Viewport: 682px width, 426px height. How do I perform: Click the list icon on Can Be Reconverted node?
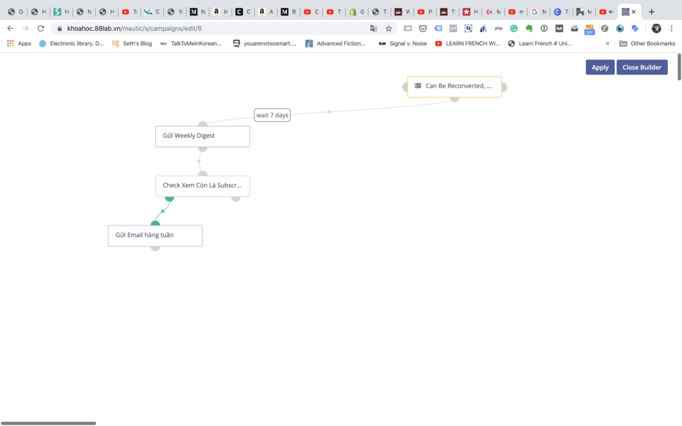(x=418, y=86)
